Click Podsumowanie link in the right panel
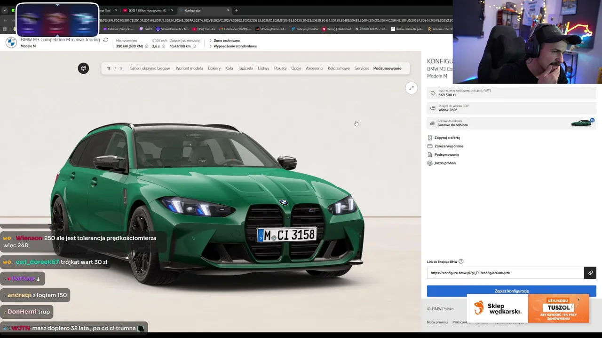This screenshot has width=602, height=338. click(447, 155)
